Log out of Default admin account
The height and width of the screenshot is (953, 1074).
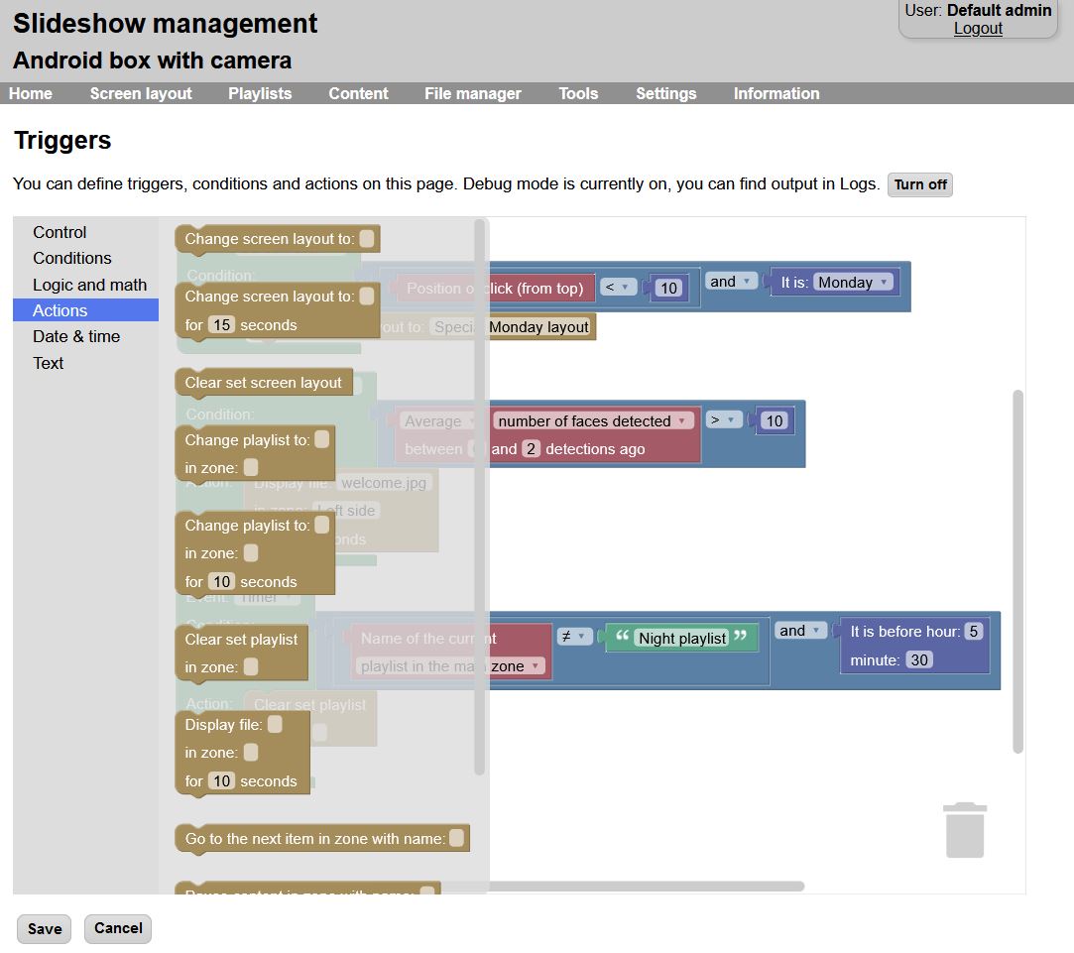tap(978, 29)
